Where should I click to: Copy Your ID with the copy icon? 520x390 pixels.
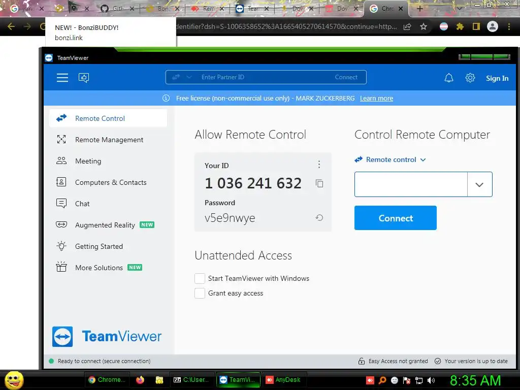click(x=319, y=183)
